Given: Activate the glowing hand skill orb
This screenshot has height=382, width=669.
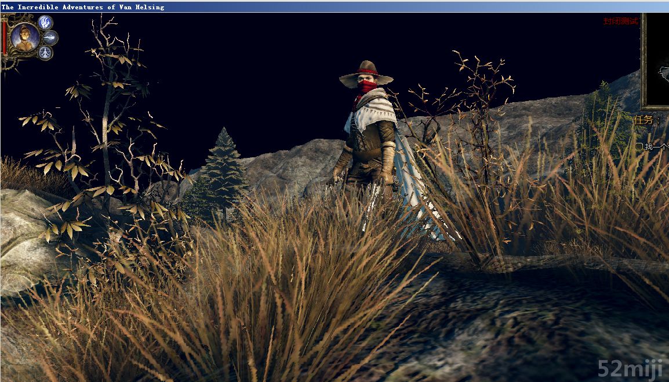Looking at the screenshot, I should (x=46, y=23).
